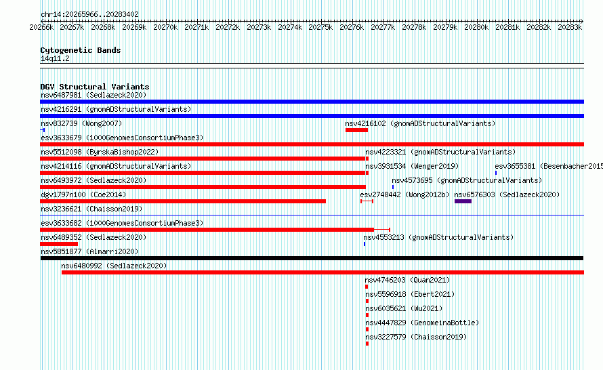The image size is (603, 370).
Task: Select the short red bar under nsv6489352
Action: coord(59,244)
